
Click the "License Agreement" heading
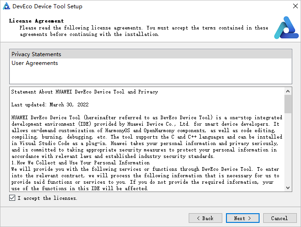point(36,21)
